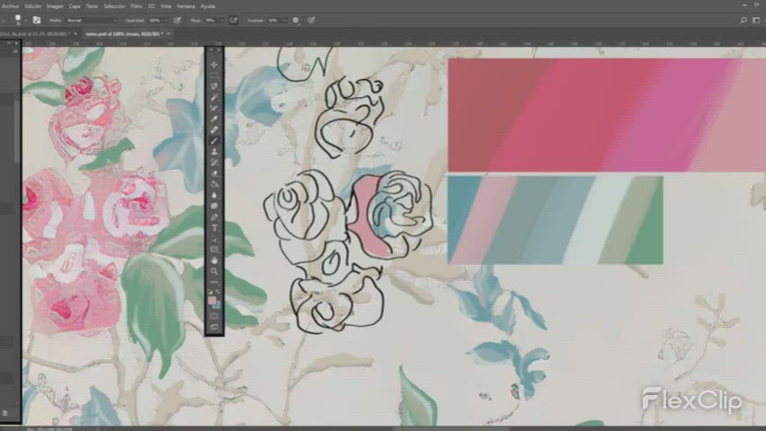Image resolution: width=766 pixels, height=431 pixels.
Task: Click the search icon in options bar
Action: point(743,19)
